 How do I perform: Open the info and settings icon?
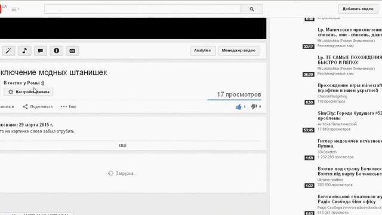[56, 51]
